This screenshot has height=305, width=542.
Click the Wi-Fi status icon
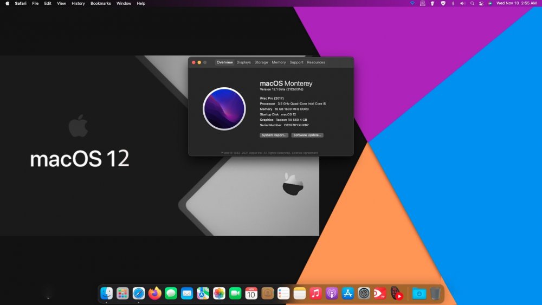click(412, 3)
